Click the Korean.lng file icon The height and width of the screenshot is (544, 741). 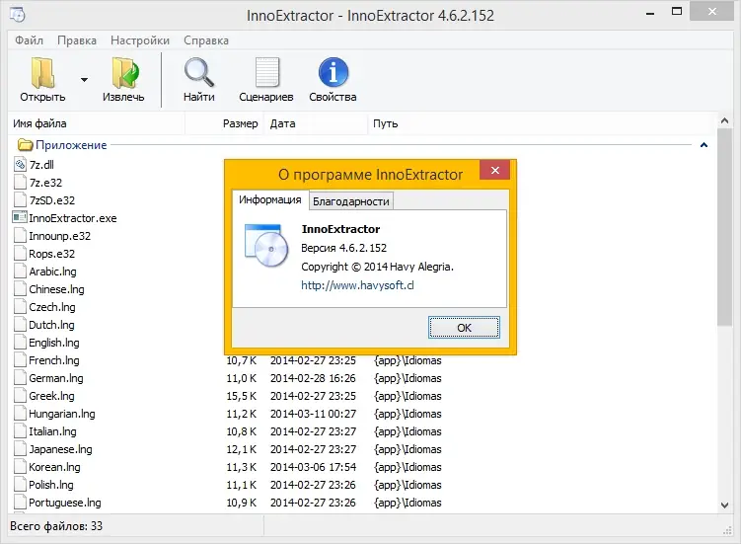[20, 467]
